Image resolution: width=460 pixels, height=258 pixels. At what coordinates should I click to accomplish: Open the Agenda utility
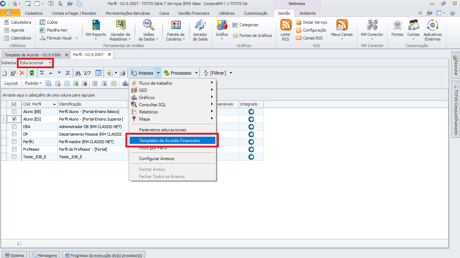click(14, 30)
